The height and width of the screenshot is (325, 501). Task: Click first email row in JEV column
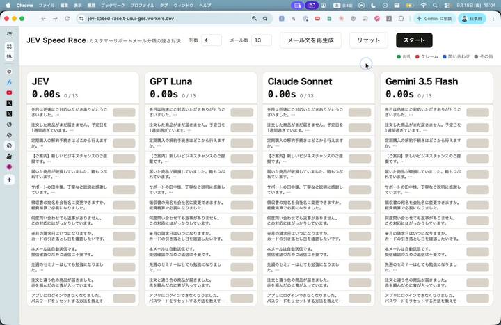pyautogui.click(x=83, y=112)
